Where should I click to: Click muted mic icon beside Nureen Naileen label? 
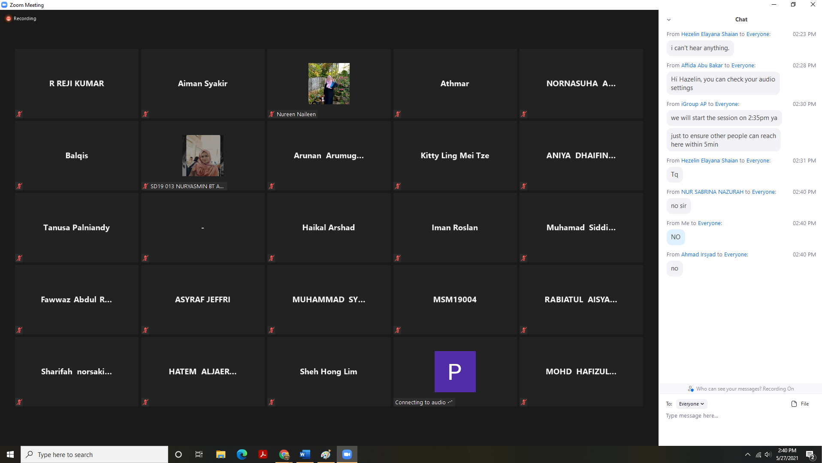coord(272,114)
